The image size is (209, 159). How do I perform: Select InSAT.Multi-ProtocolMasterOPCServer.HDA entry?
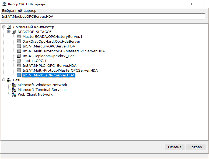point(60,70)
